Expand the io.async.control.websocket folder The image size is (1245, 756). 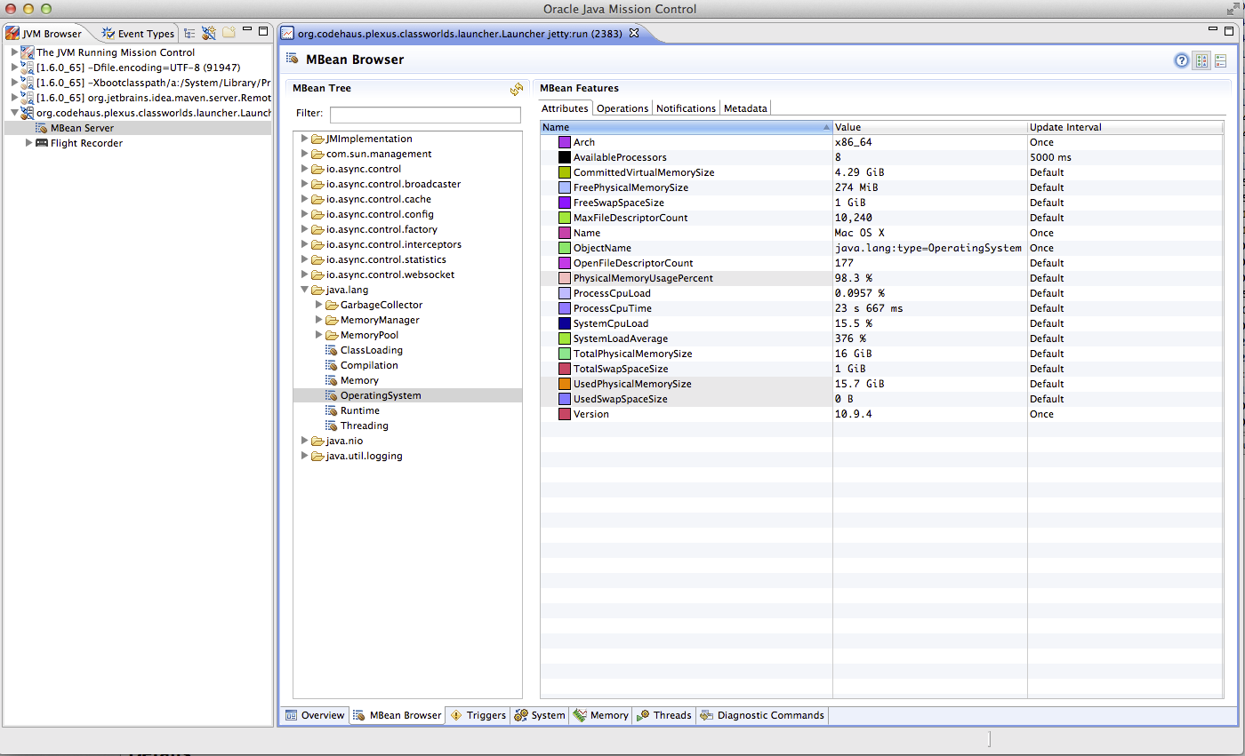(304, 275)
